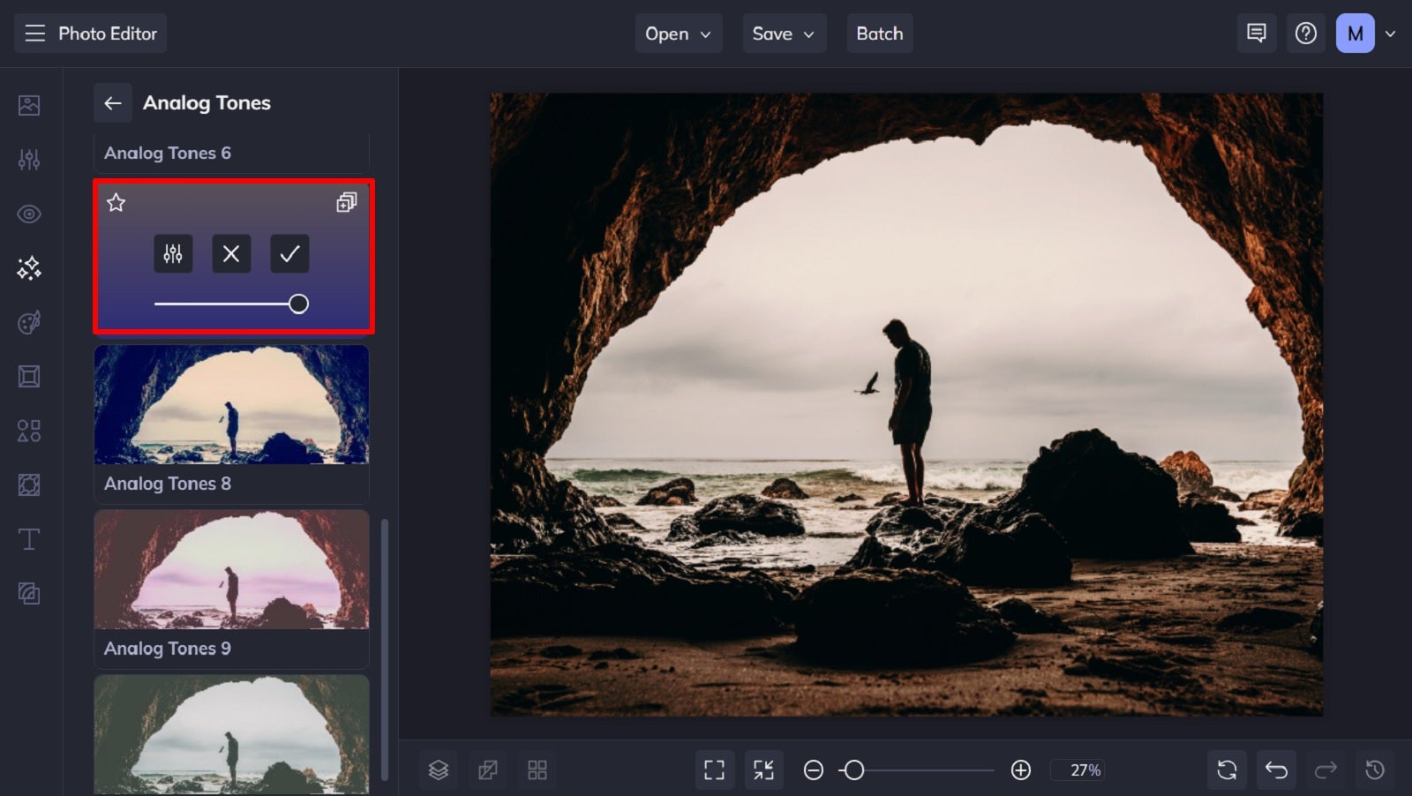Open the Open file dropdown

[x=678, y=34]
